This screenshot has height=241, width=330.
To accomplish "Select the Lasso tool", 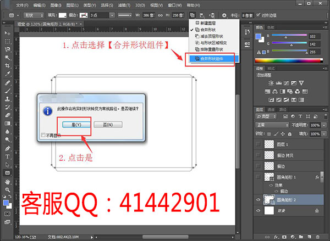I will [7, 49].
